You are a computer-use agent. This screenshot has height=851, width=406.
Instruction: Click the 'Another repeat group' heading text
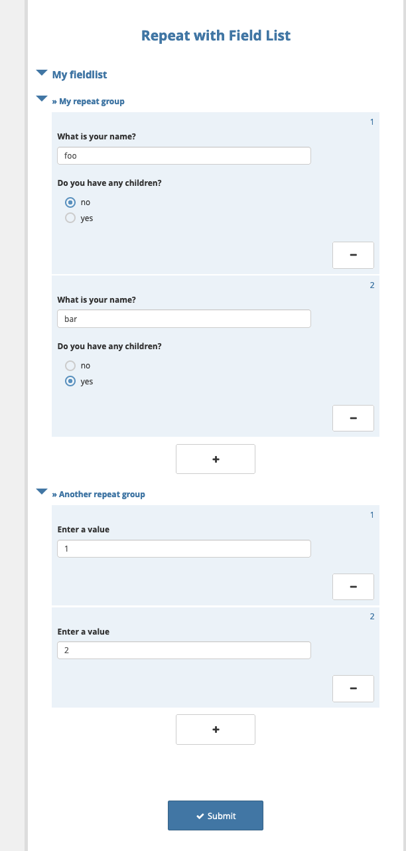tap(101, 495)
